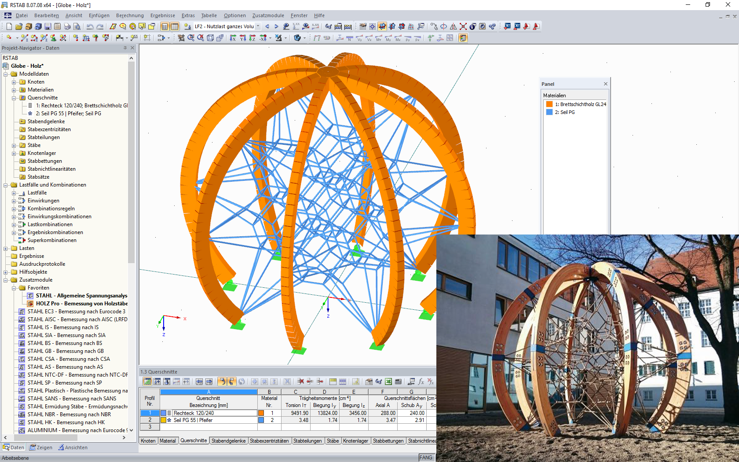Screen dimensions: 739x462
Task: Switch to the Stabendgelenke table tab
Action: tap(228, 440)
